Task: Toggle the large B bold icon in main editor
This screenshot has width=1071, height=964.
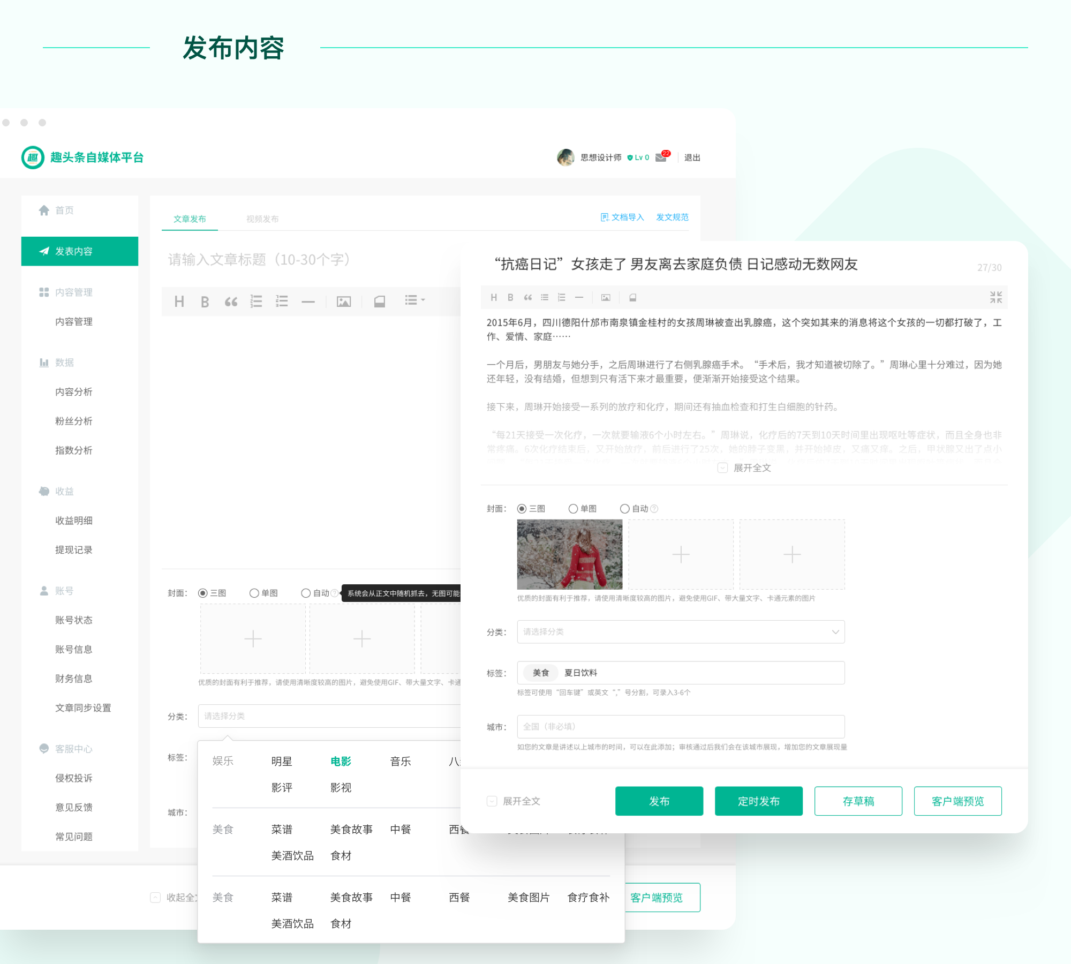Action: [x=205, y=302]
